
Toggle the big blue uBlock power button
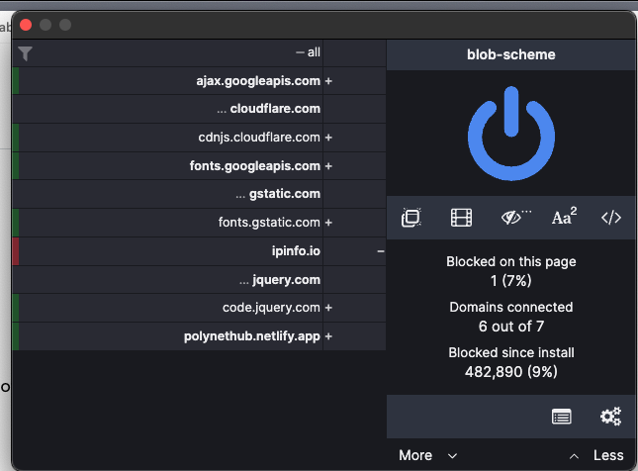pos(511,134)
